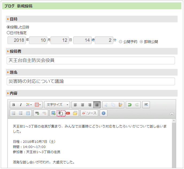This screenshot has height=169, width=184.
Task: Click the 投稿者 name input field
Action: (x=91, y=60)
